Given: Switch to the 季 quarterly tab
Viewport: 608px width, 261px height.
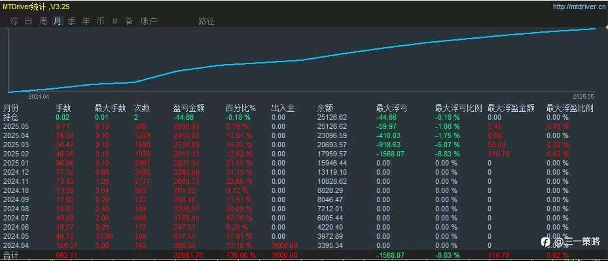Looking at the screenshot, I should (x=71, y=22).
